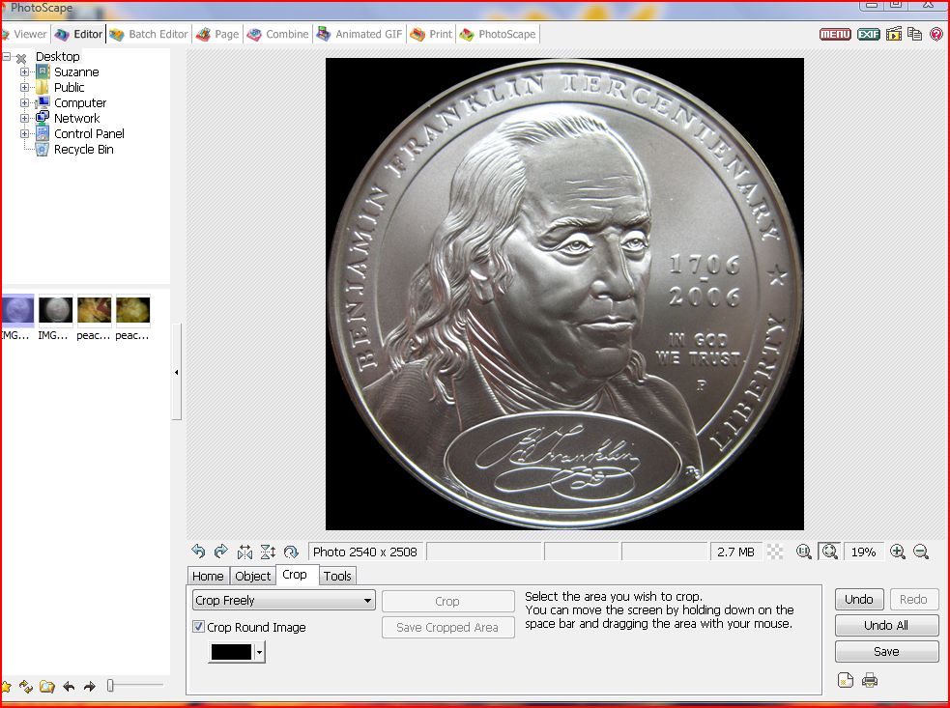Click the flip horizontal mirror icon

pyautogui.click(x=245, y=552)
